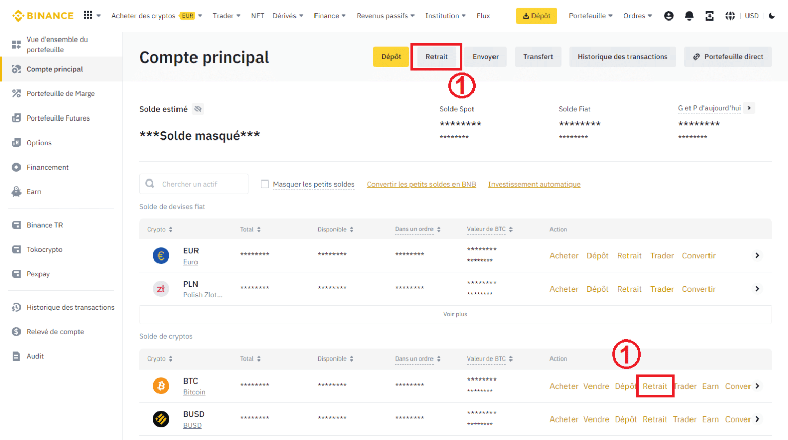788x440 pixels.
Task: Click the Envoyer button
Action: pos(485,57)
